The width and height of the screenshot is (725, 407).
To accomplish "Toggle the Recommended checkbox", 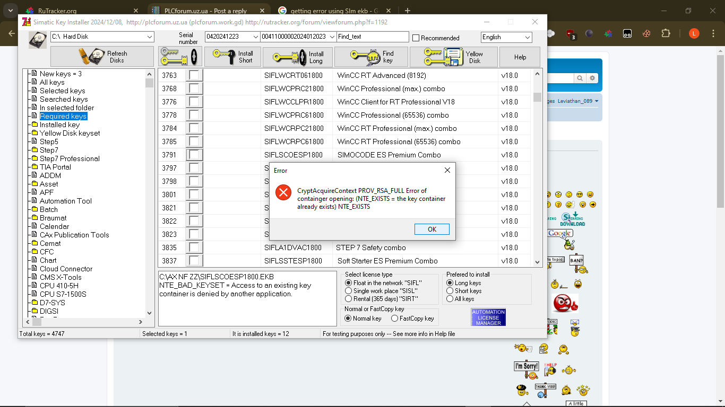I will point(416,38).
